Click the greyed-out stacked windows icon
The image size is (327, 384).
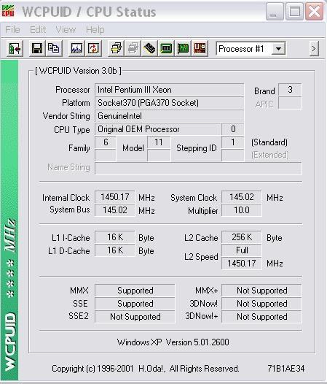coord(133,48)
